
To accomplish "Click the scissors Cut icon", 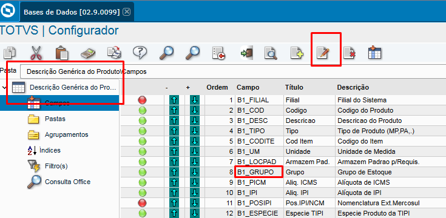I will click(x=36, y=53).
